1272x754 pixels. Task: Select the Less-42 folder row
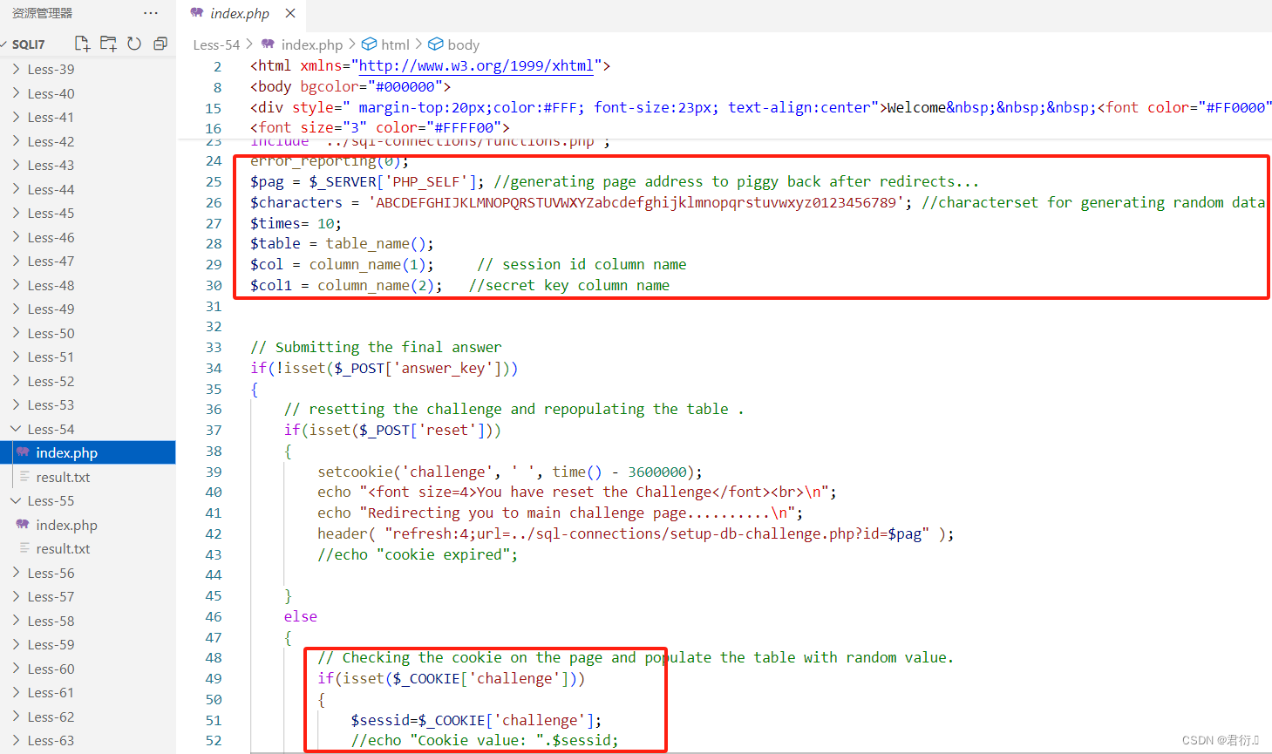pos(88,141)
